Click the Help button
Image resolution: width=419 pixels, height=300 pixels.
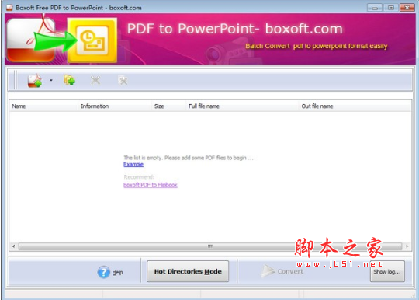click(x=110, y=272)
